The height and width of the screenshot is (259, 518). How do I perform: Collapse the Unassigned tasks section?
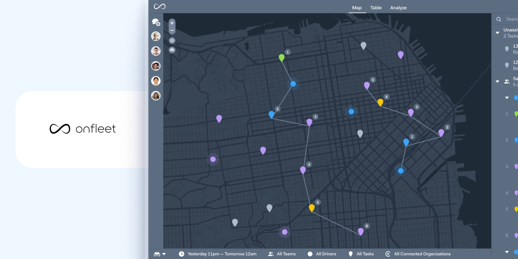tap(497, 33)
